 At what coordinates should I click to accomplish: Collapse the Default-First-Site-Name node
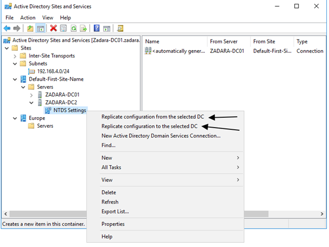click(x=15, y=79)
